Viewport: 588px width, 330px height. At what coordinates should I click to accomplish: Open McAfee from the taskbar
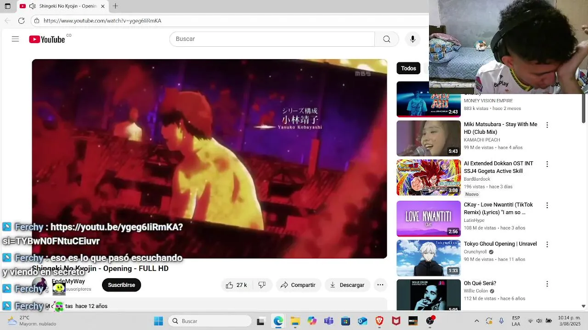pyautogui.click(x=396, y=321)
